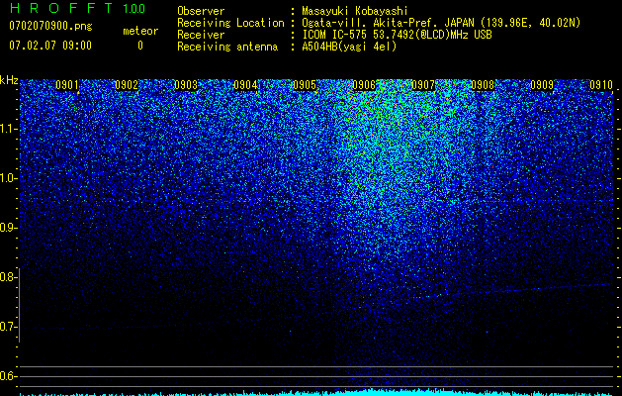Click the meteor count label
The width and height of the screenshot is (622, 396).
coord(140,31)
